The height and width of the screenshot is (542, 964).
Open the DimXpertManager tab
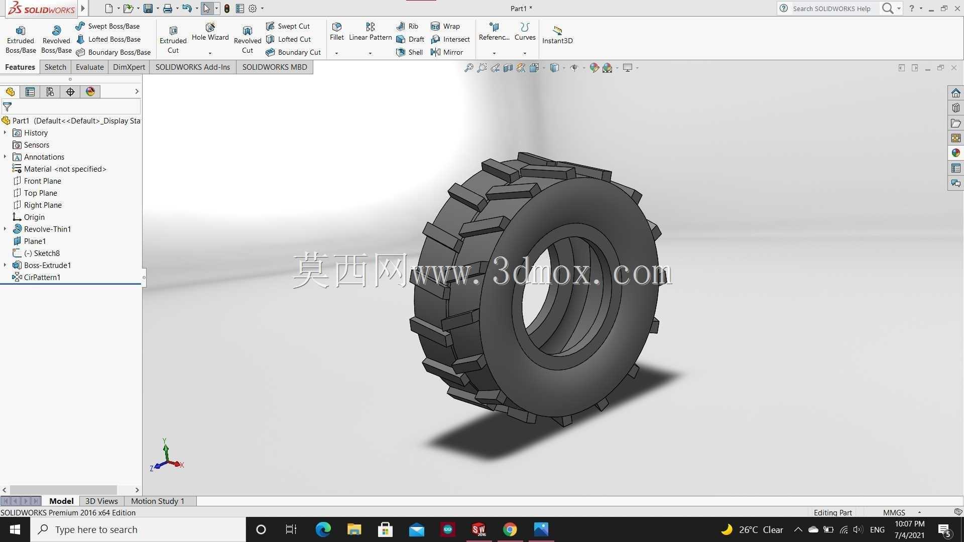70,92
